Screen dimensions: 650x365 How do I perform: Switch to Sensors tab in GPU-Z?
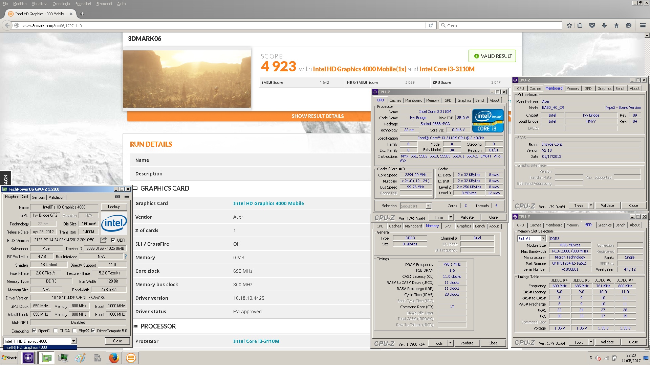(x=38, y=197)
